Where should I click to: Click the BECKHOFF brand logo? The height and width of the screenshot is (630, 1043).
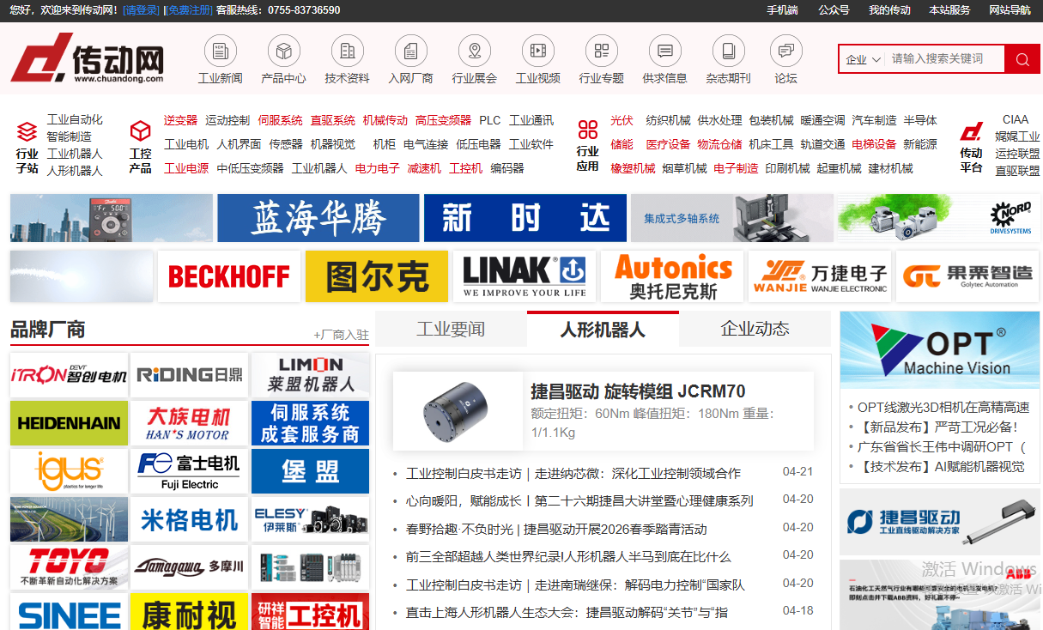pos(228,276)
